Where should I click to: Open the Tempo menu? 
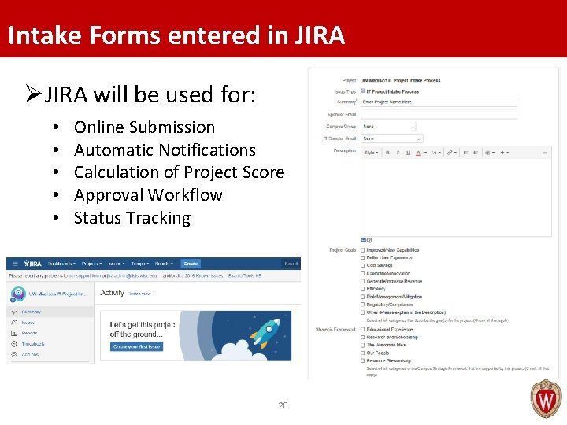140,264
